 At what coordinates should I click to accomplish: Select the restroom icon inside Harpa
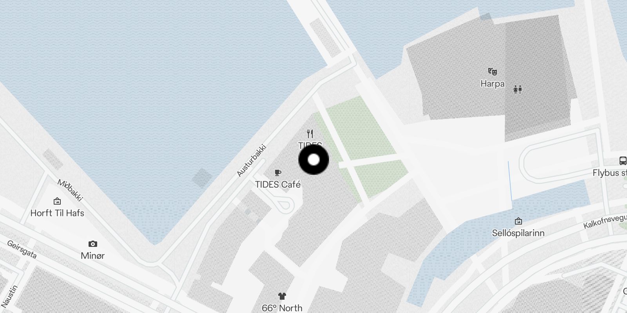518,90
